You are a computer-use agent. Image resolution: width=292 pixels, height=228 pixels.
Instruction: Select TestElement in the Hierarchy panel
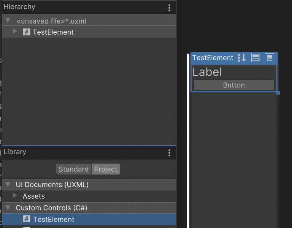(x=53, y=32)
